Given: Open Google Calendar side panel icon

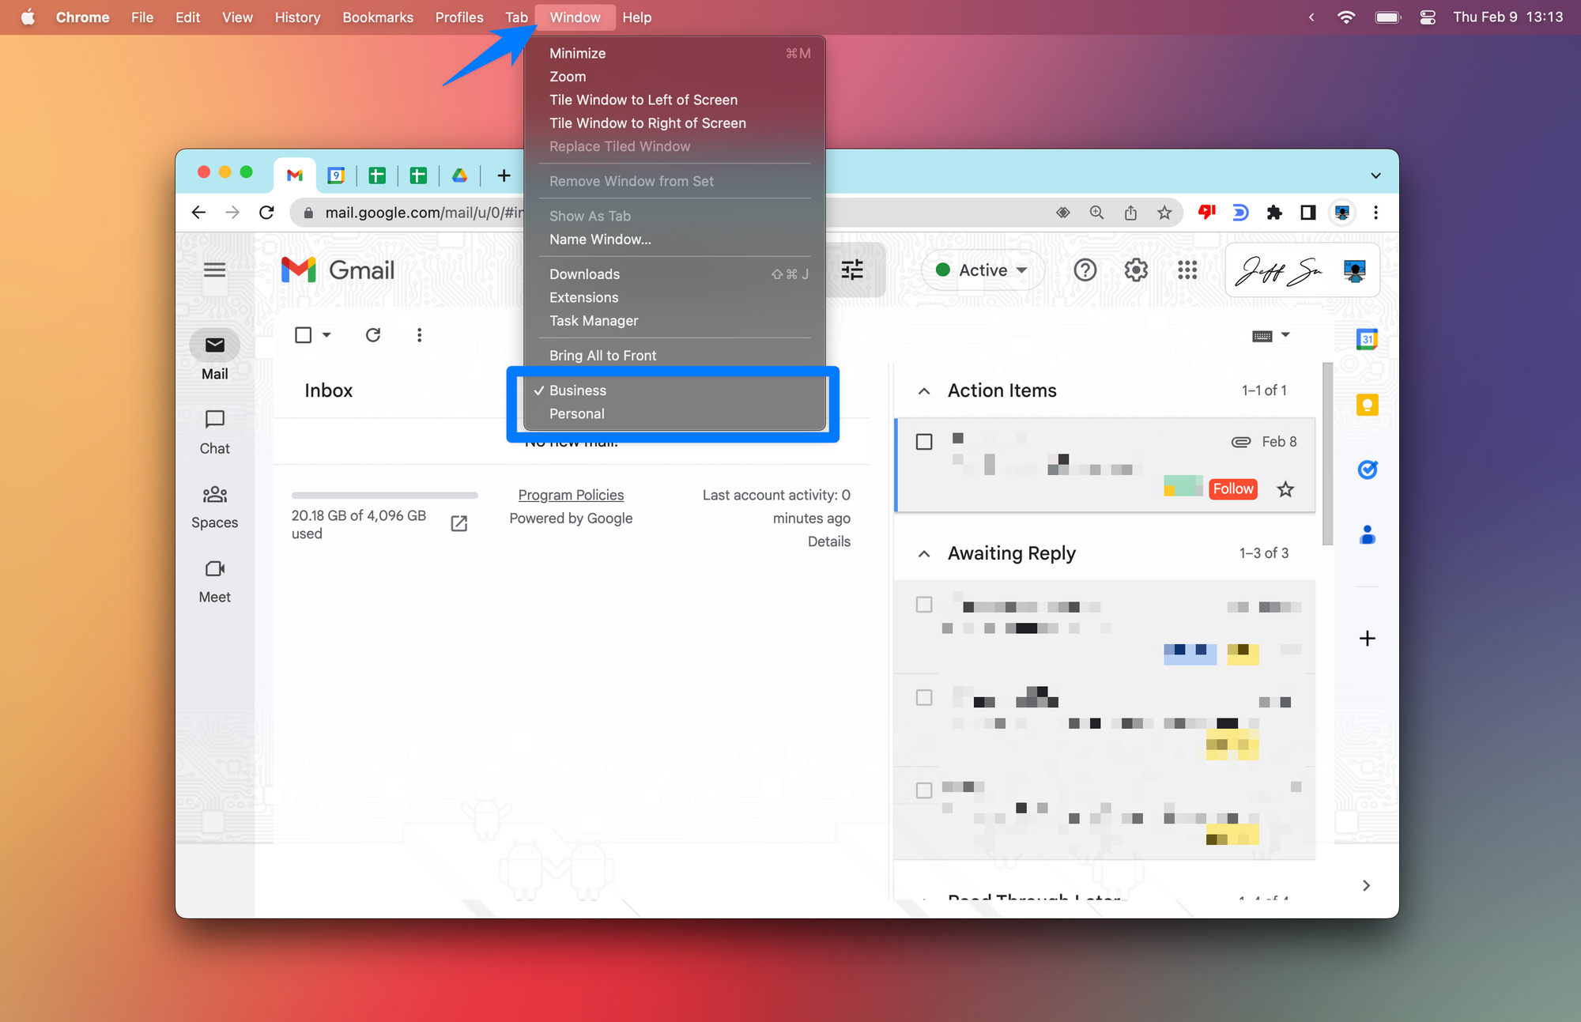Looking at the screenshot, I should (x=1367, y=339).
